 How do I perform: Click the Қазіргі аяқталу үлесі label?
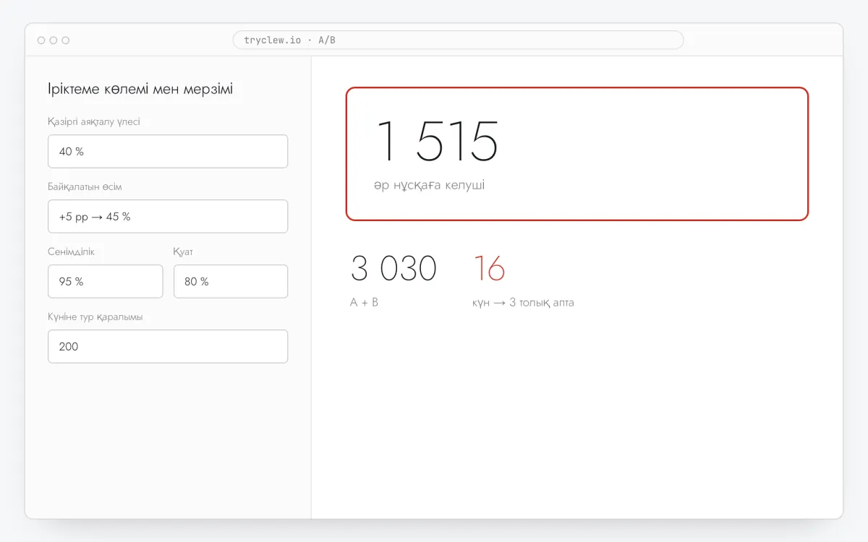pos(94,121)
